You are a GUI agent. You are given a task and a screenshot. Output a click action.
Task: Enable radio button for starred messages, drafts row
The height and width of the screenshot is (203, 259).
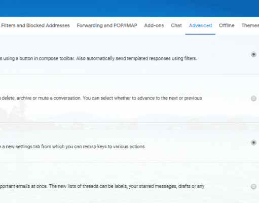pyautogui.click(x=253, y=187)
